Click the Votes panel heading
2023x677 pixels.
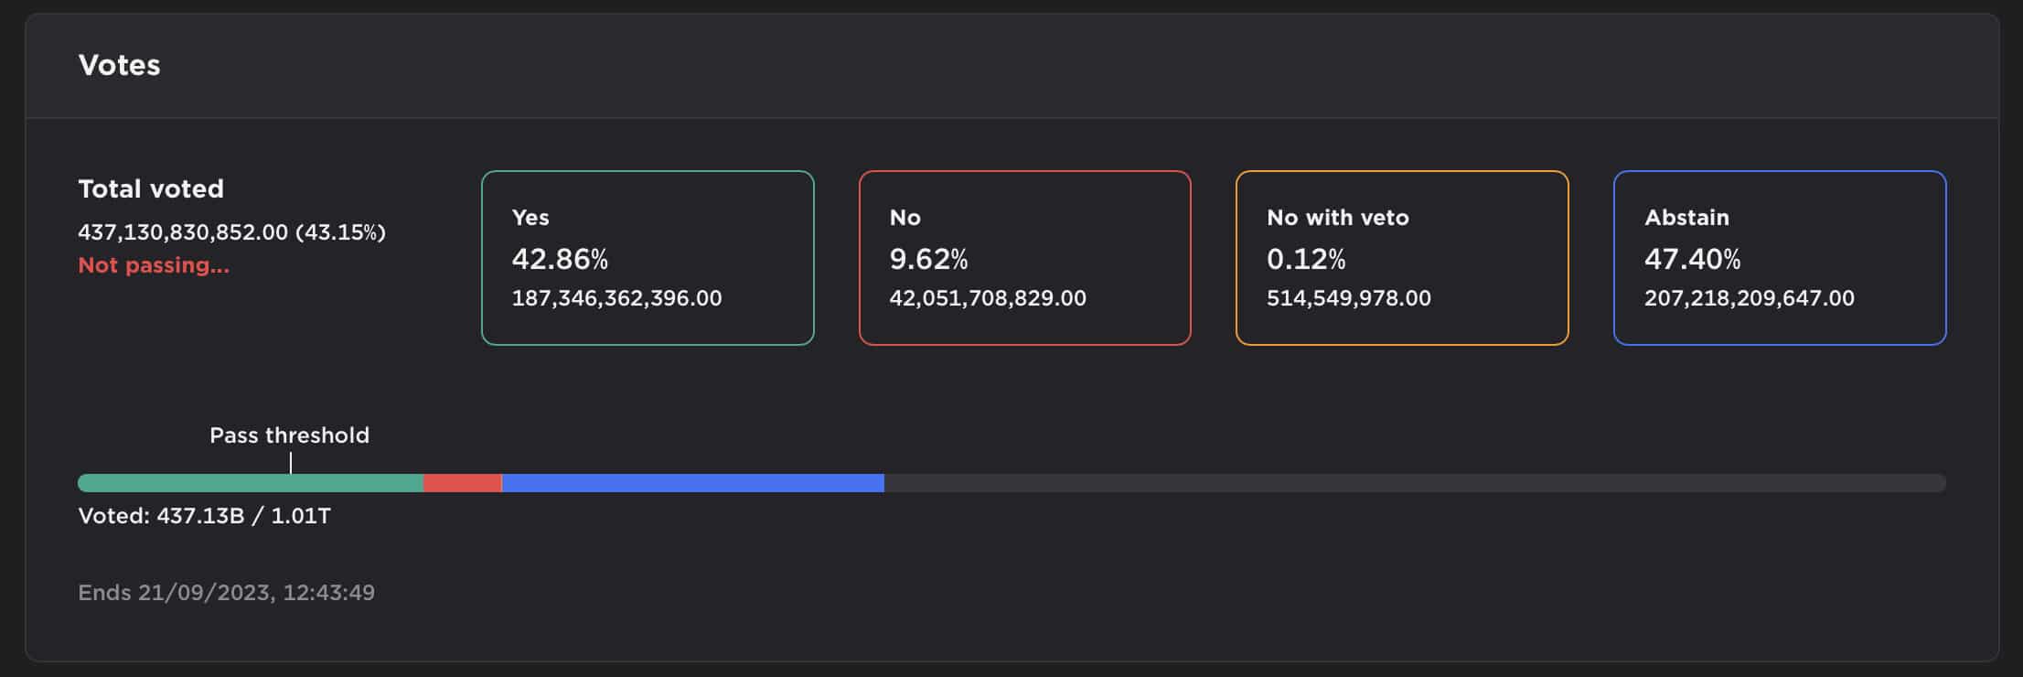click(119, 65)
